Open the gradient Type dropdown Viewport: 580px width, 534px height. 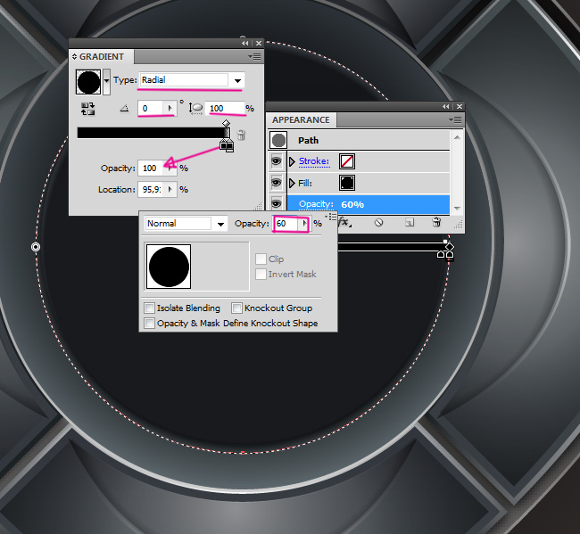[x=237, y=80]
